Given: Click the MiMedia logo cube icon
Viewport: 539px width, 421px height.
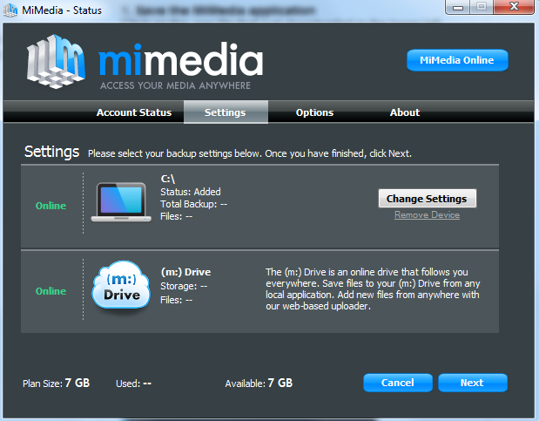Looking at the screenshot, I should click(x=56, y=61).
